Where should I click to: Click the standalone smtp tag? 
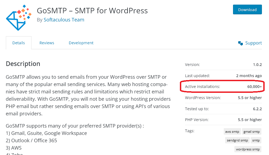[x=256, y=140]
